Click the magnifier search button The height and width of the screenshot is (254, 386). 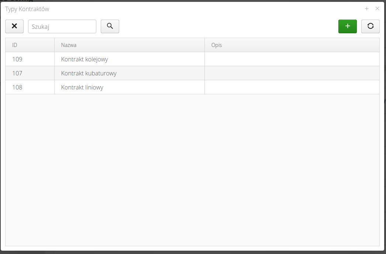110,26
